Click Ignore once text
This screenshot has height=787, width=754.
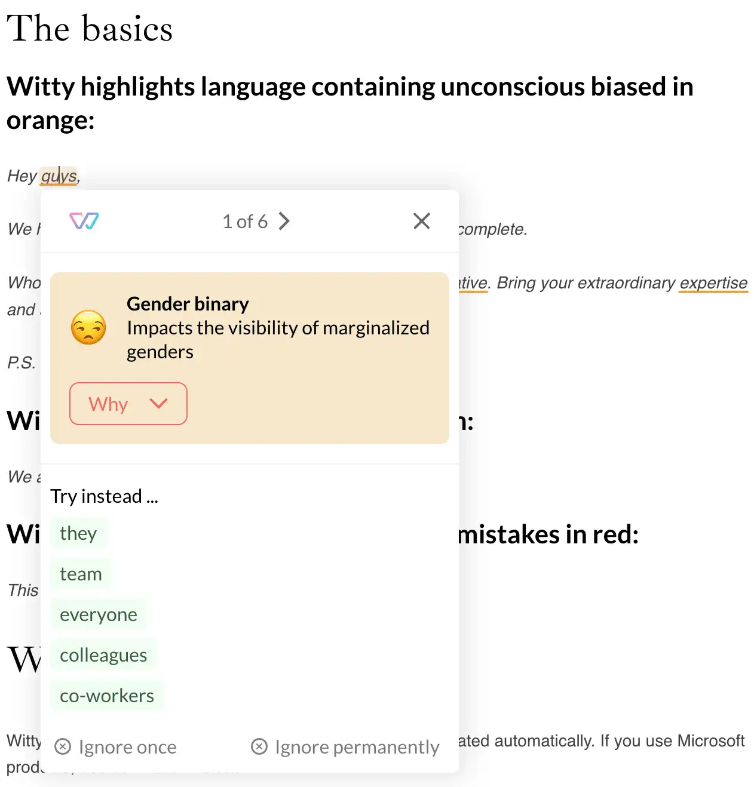click(127, 747)
